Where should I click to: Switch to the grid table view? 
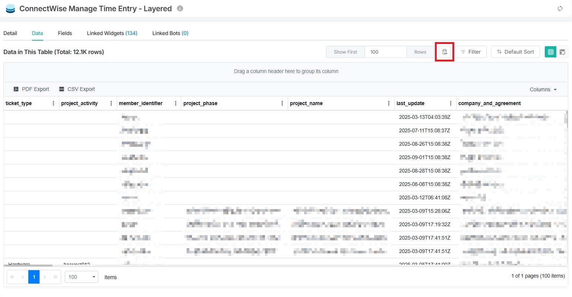tap(550, 52)
